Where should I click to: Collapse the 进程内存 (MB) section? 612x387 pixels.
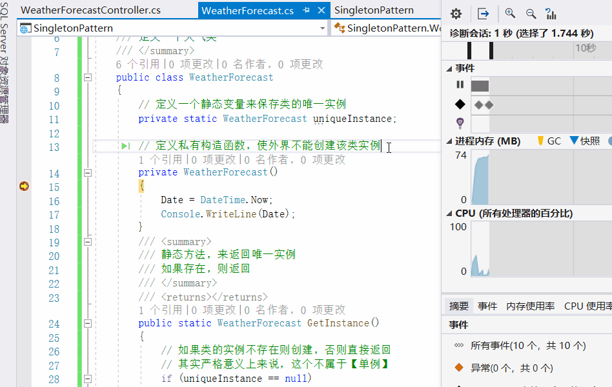click(x=449, y=141)
